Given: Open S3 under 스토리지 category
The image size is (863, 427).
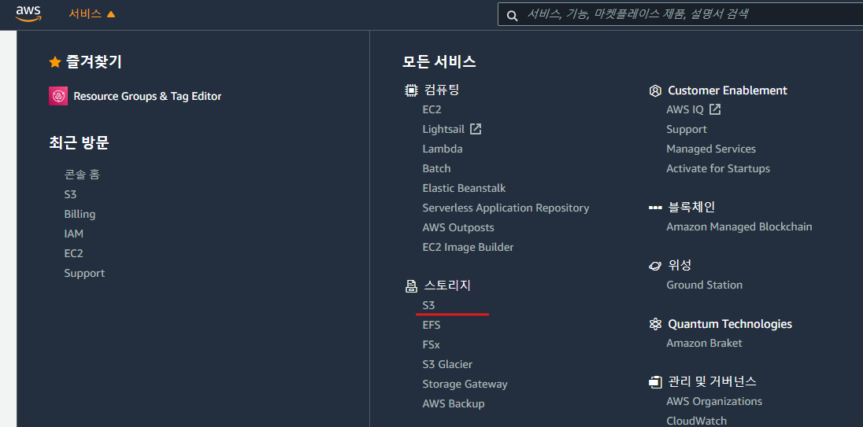Looking at the screenshot, I should (x=429, y=305).
